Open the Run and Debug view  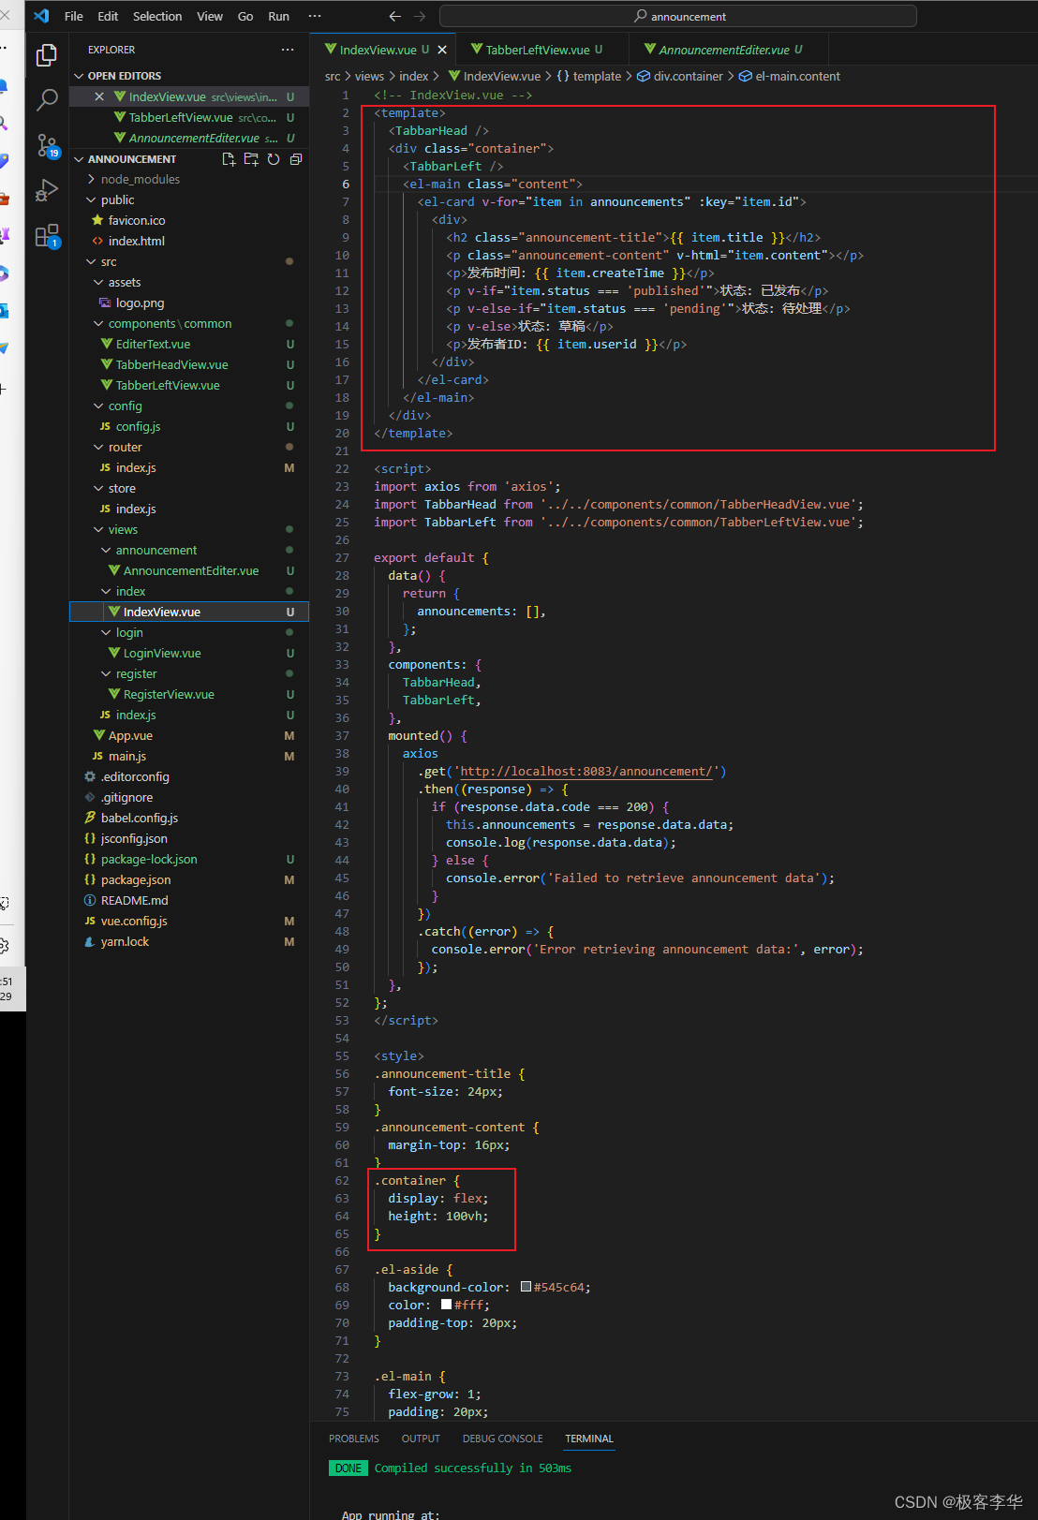click(47, 190)
